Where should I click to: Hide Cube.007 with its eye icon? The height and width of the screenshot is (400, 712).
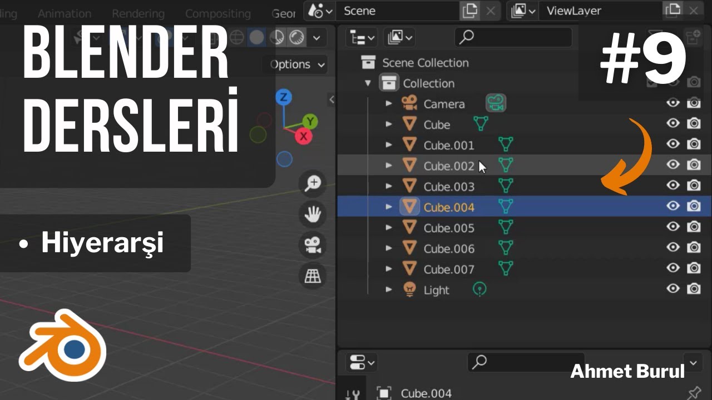(673, 268)
